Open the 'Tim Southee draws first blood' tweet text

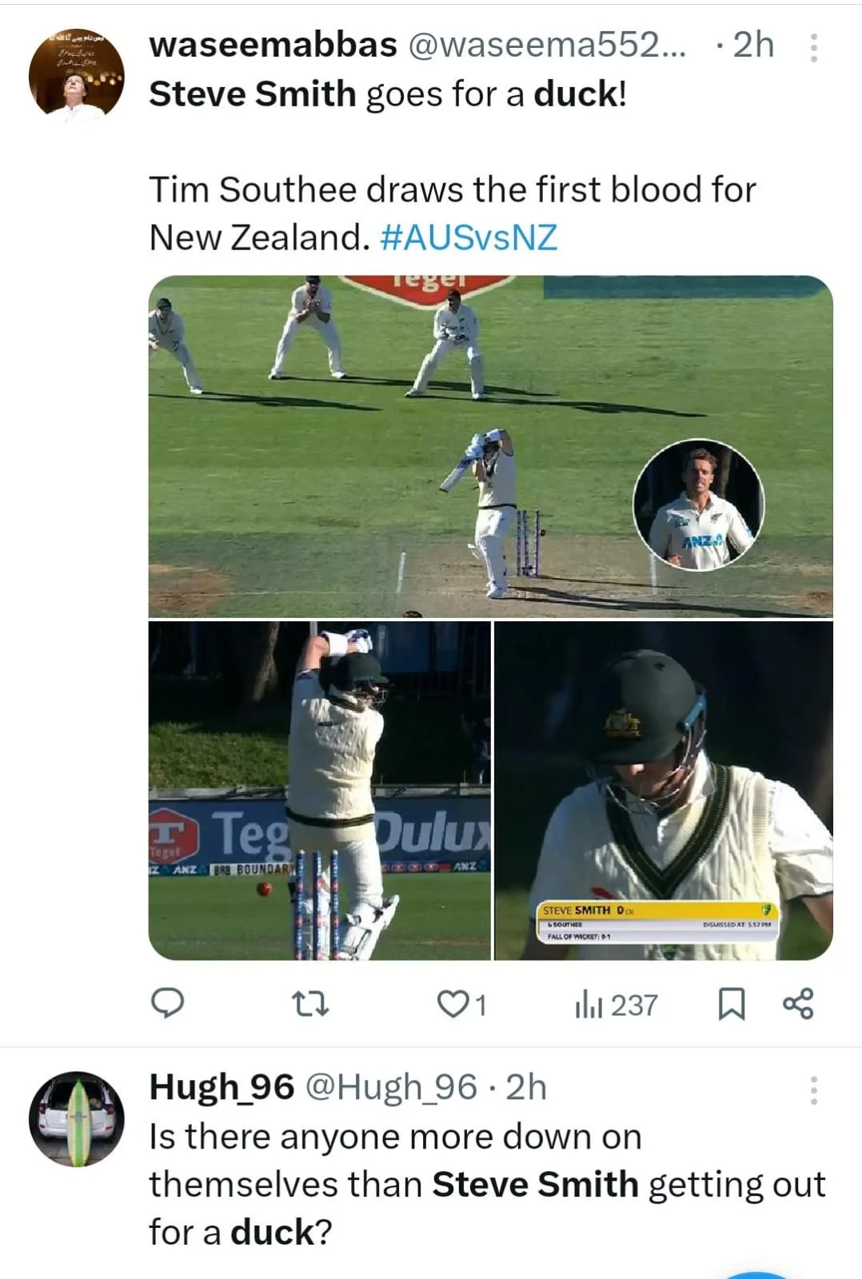[x=452, y=190]
